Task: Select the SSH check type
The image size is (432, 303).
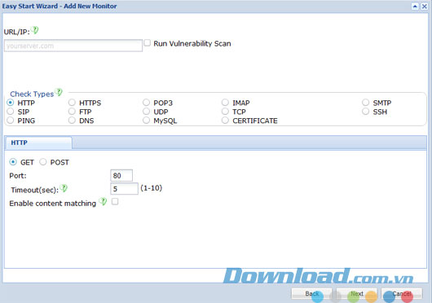Action: pos(366,112)
